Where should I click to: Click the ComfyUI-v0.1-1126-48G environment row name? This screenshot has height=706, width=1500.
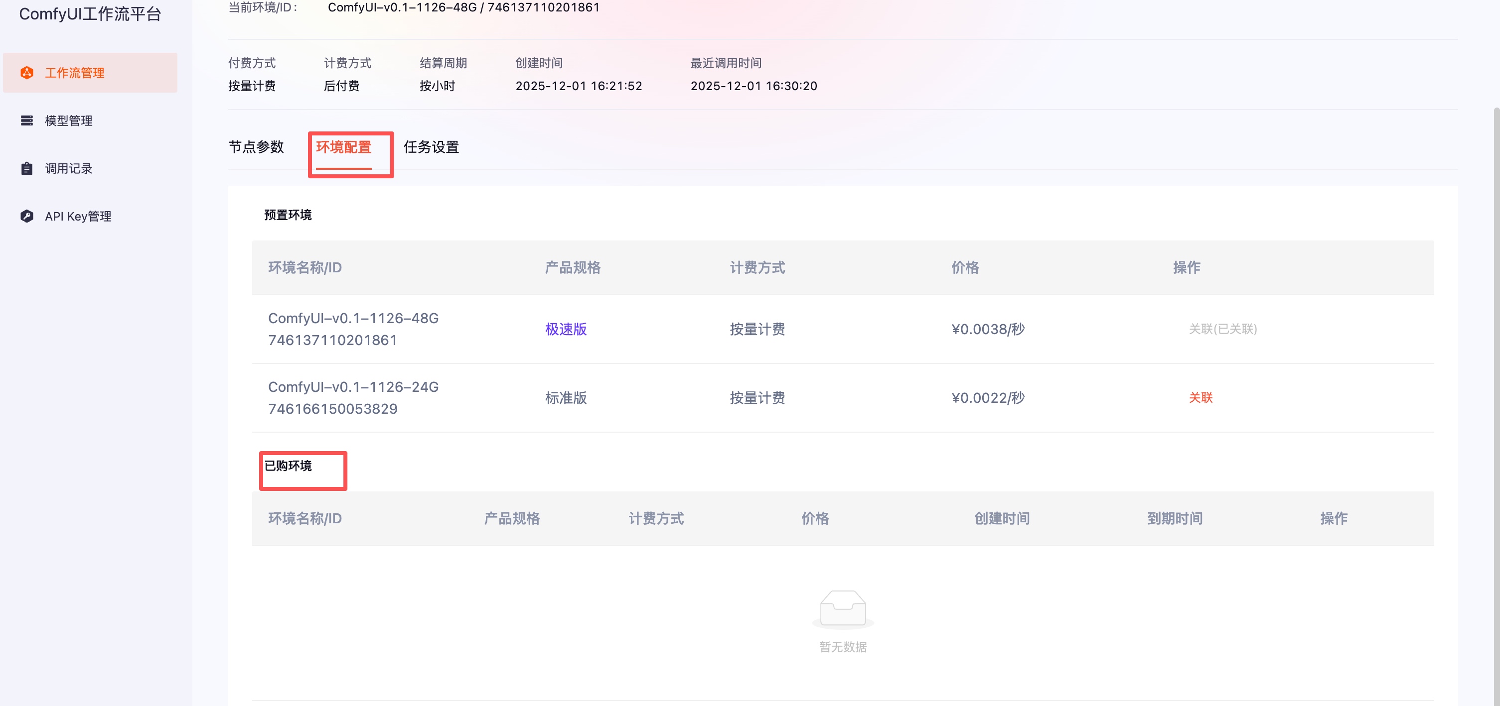353,318
